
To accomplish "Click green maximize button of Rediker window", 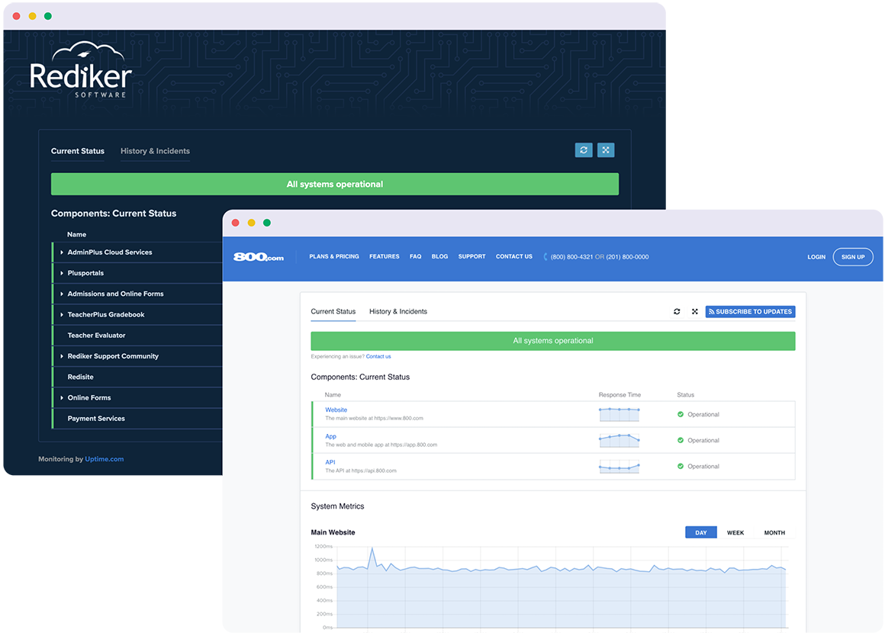I will coord(48,16).
